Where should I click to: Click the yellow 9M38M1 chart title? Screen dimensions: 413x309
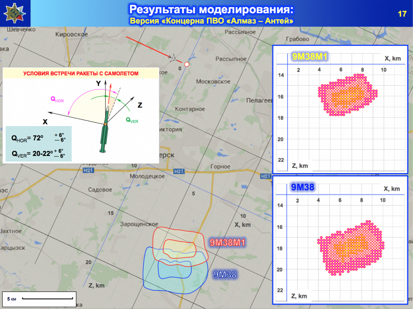[x=309, y=56]
